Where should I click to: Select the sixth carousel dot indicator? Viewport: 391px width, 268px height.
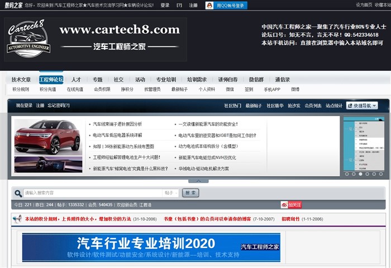381,174
